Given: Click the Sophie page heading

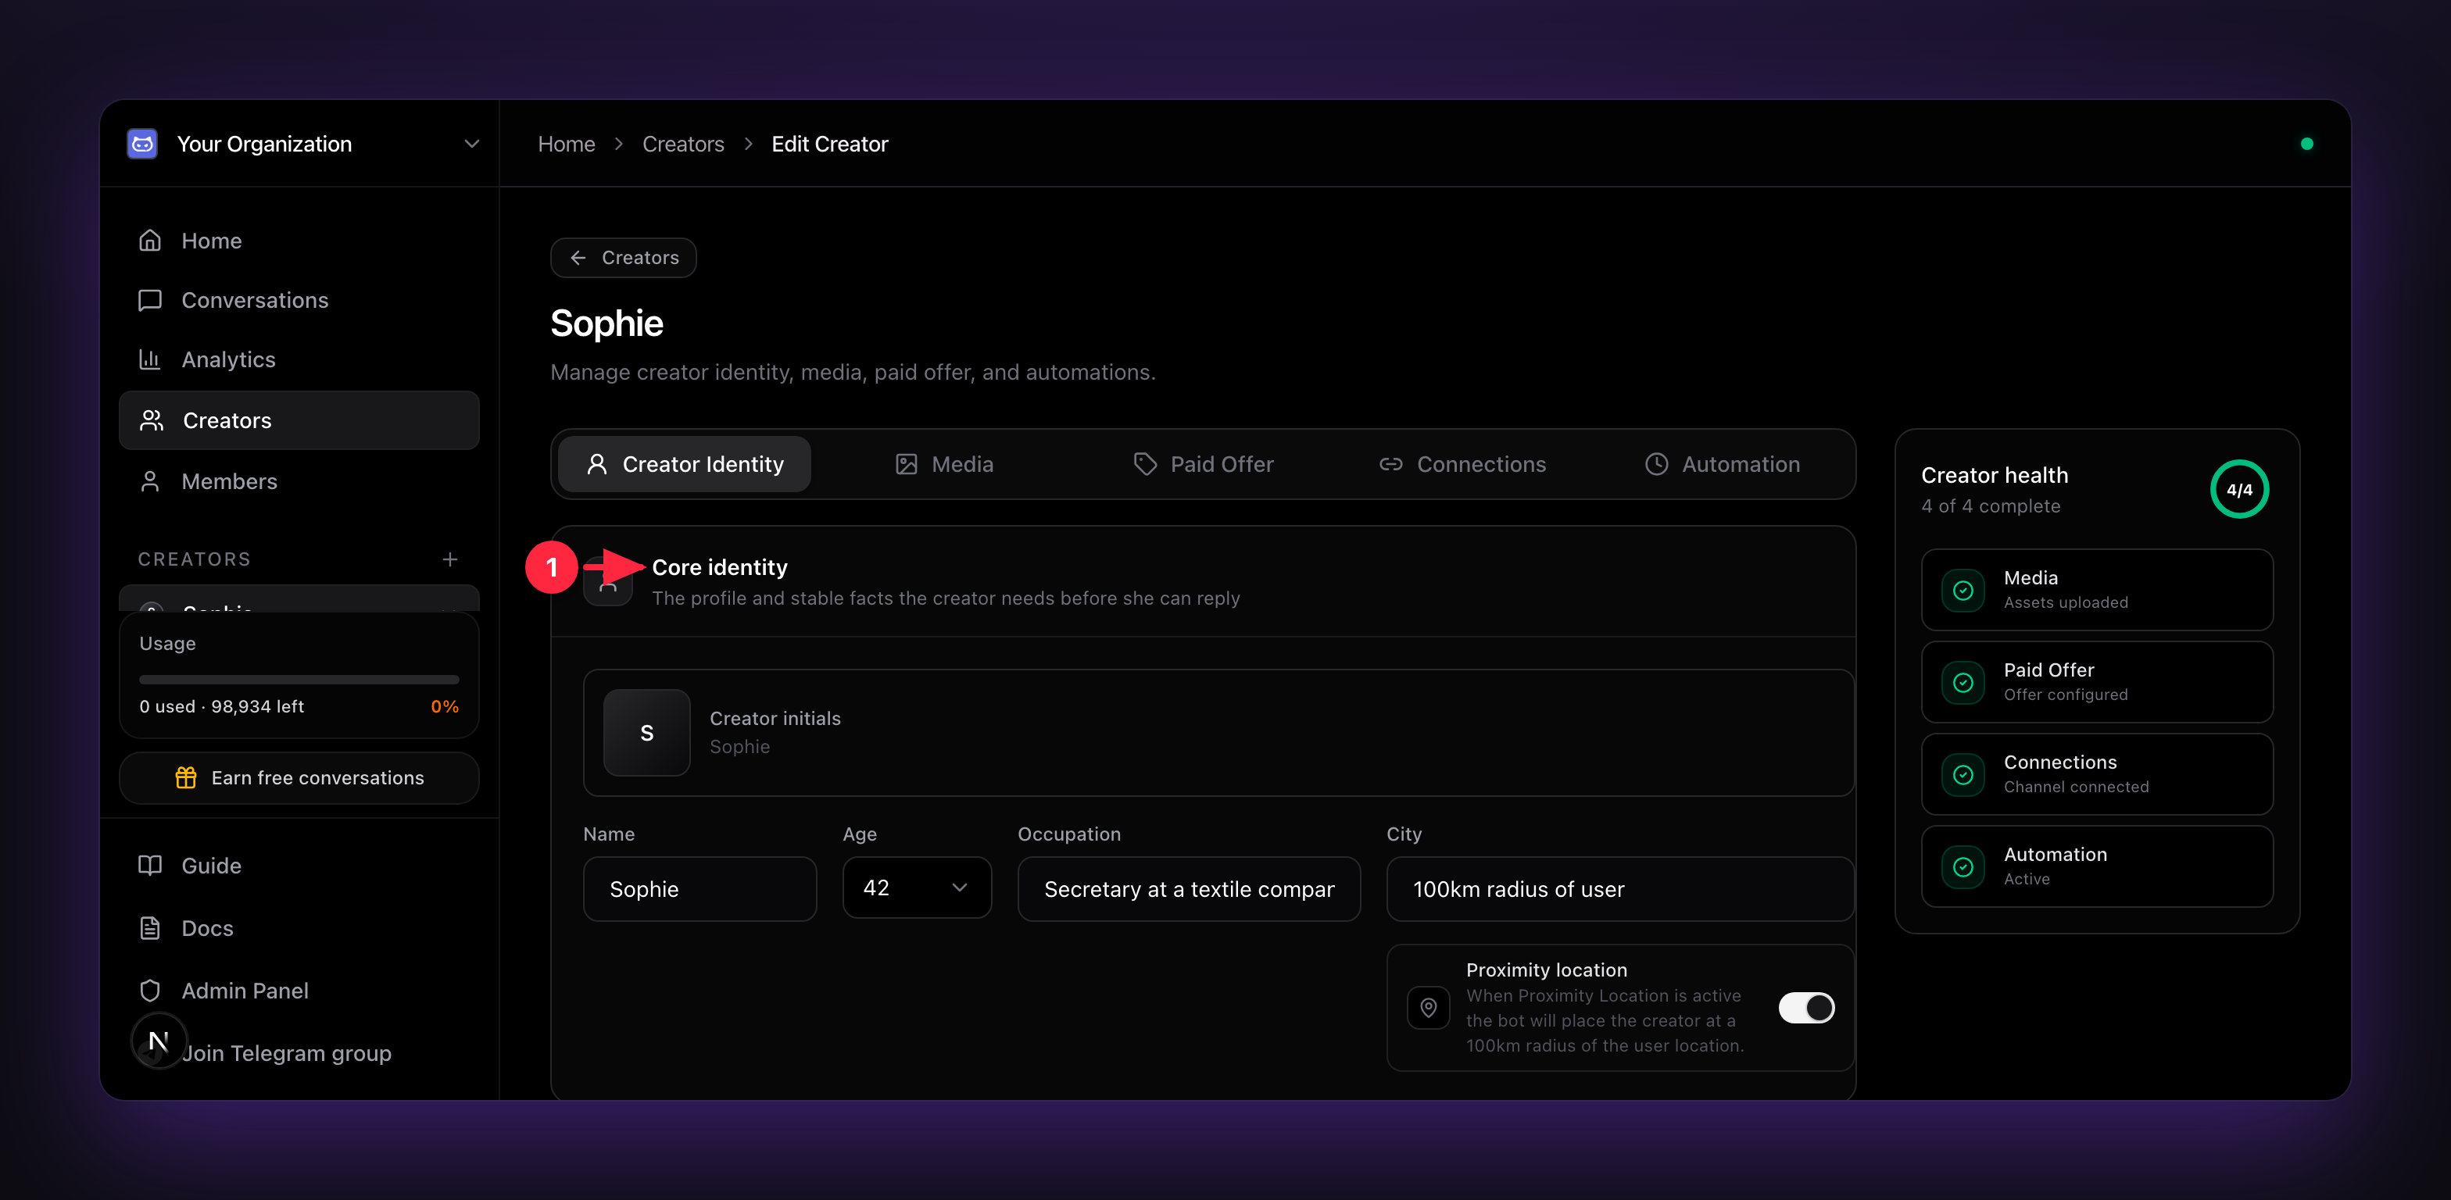Looking at the screenshot, I should (x=607, y=323).
